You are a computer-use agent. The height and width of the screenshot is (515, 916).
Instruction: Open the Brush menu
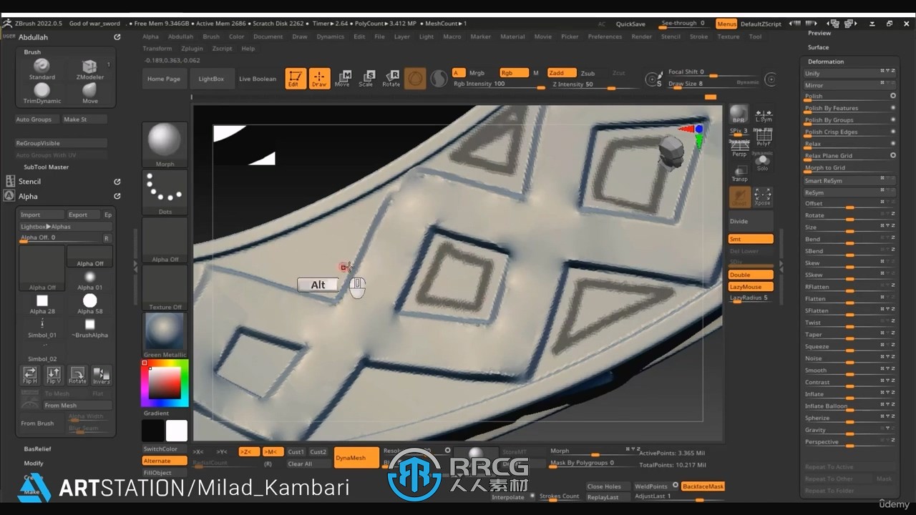click(211, 36)
